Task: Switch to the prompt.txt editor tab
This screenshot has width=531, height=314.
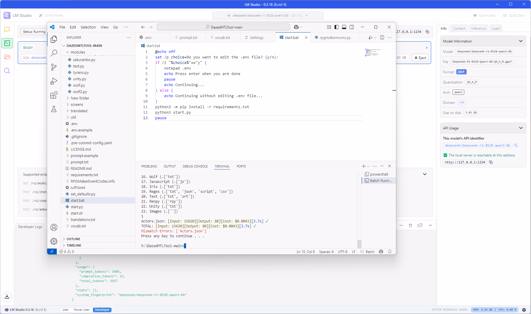Action: pos(188,38)
